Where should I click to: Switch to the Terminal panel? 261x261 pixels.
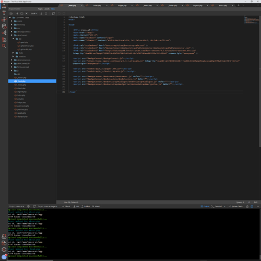click(x=217, y=206)
